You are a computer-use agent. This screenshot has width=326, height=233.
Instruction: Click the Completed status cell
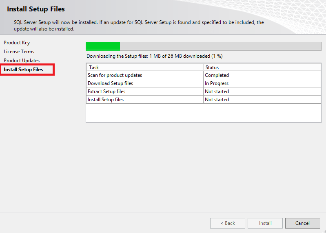217,75
